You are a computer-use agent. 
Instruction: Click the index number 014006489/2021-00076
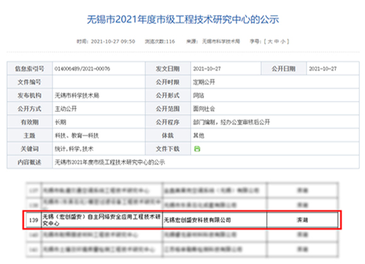(x=82, y=69)
